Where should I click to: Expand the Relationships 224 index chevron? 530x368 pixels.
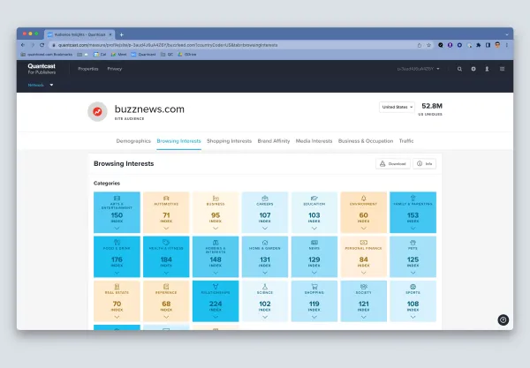coord(216,317)
